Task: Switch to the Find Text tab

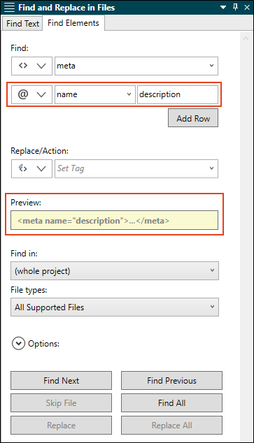Action: (22, 24)
